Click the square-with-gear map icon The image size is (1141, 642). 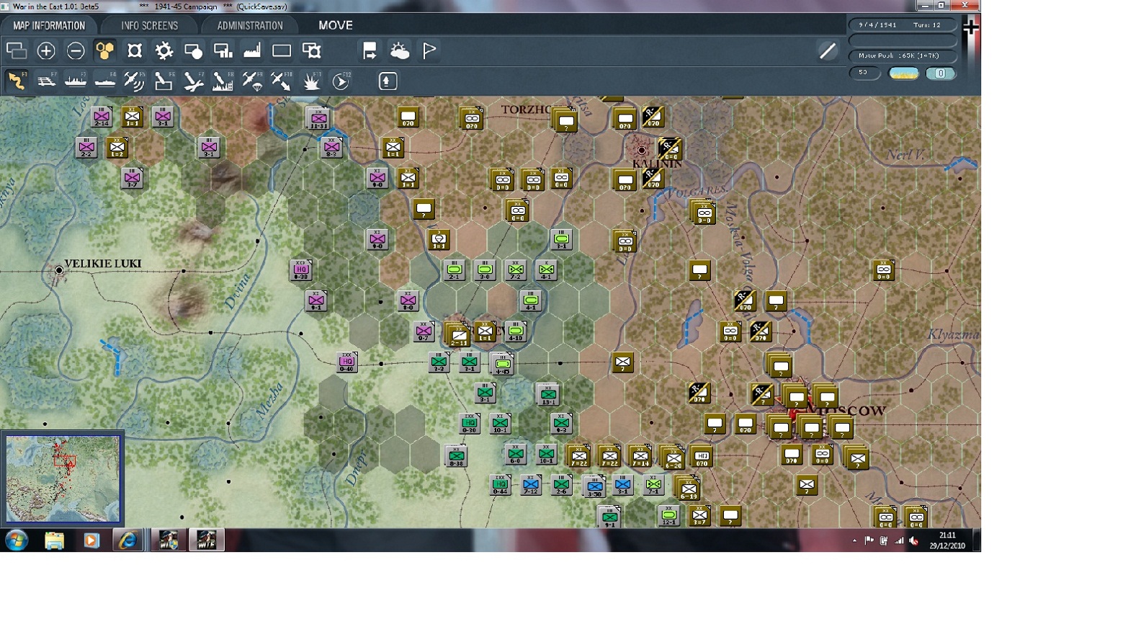coord(312,50)
